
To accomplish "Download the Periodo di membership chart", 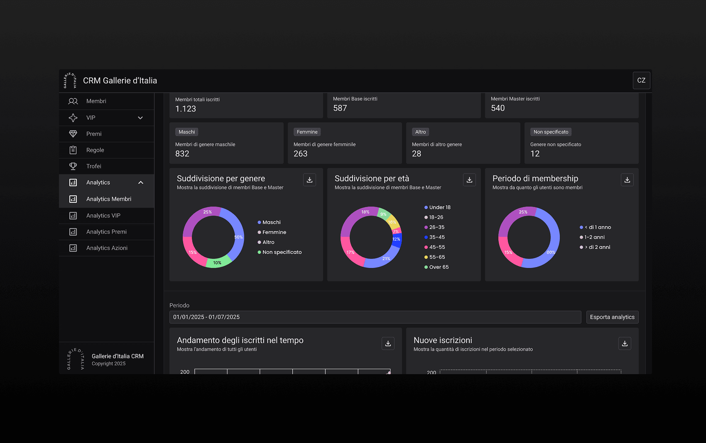I will (x=627, y=180).
